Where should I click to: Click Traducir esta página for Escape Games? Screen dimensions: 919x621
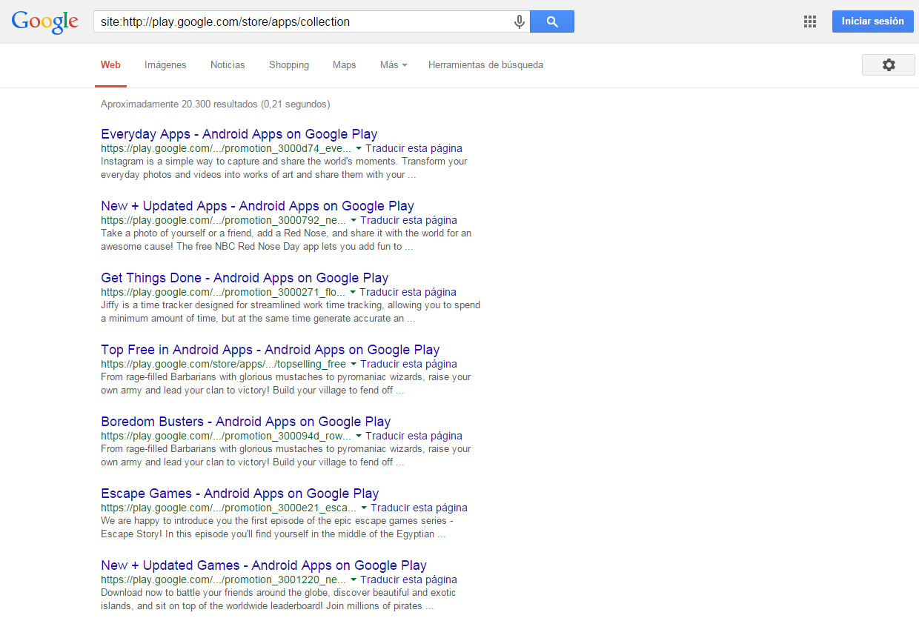[419, 508]
